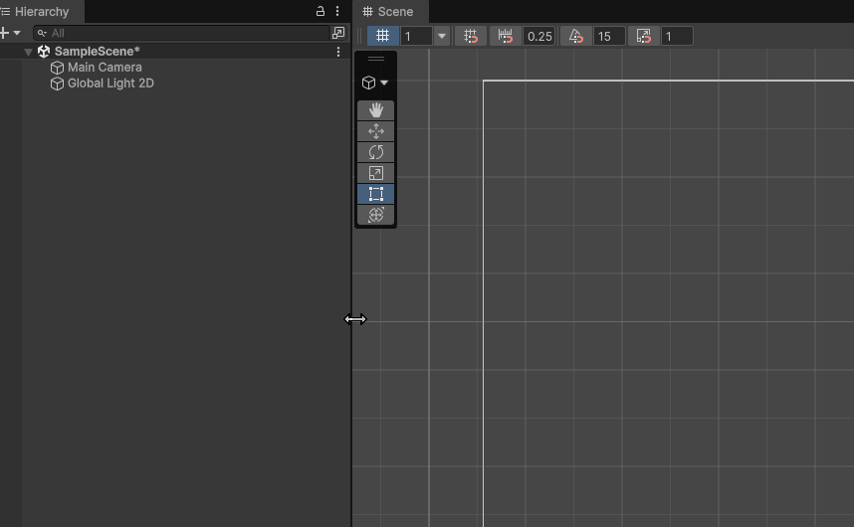Open SampleScene options kebab menu
The height and width of the screenshot is (527, 854).
(338, 51)
